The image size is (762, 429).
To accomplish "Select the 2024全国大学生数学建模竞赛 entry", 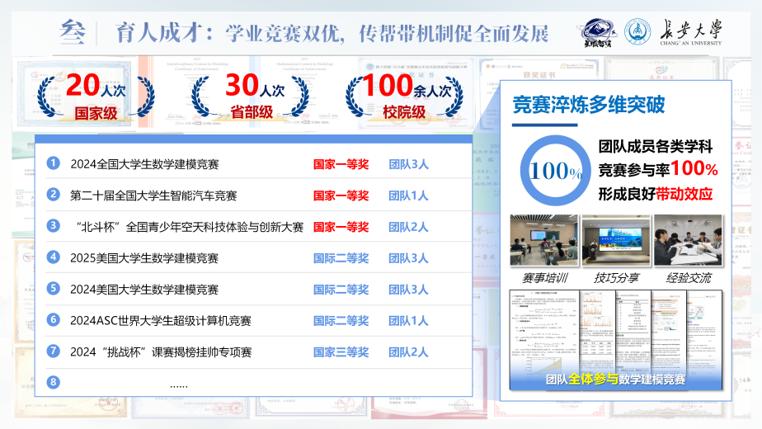I will point(144,164).
